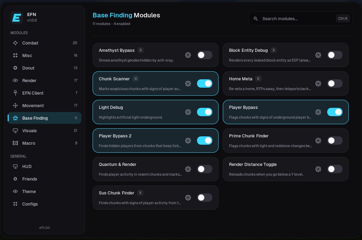Click the Ctrl K shortcut badge
Screen dimensions: 362x240
click(x=343, y=18)
